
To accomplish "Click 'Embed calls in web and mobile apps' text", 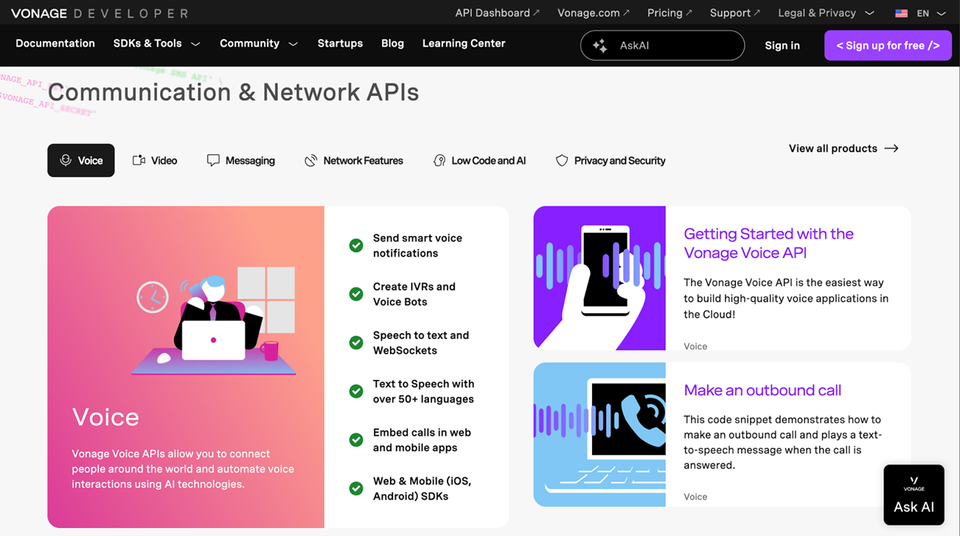I will (422, 440).
